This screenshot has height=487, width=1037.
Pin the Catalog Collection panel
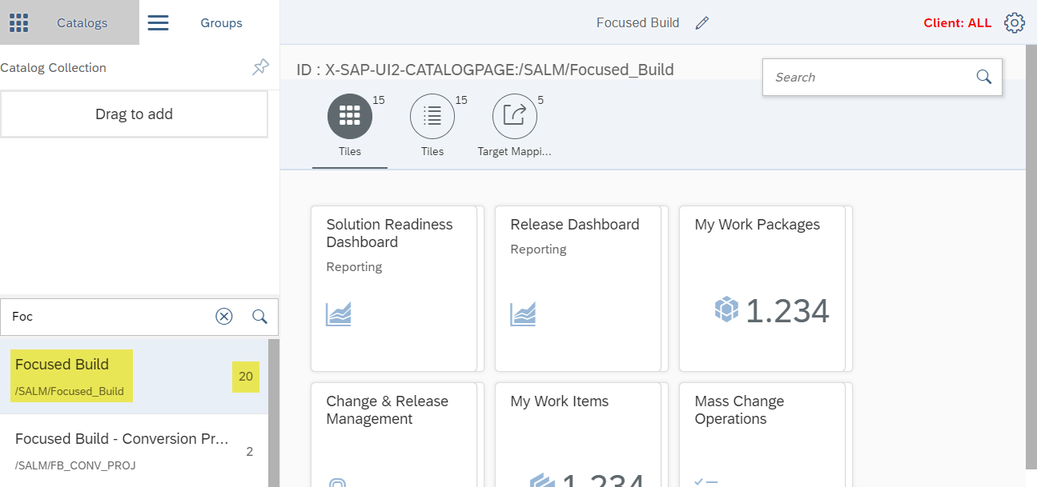260,67
